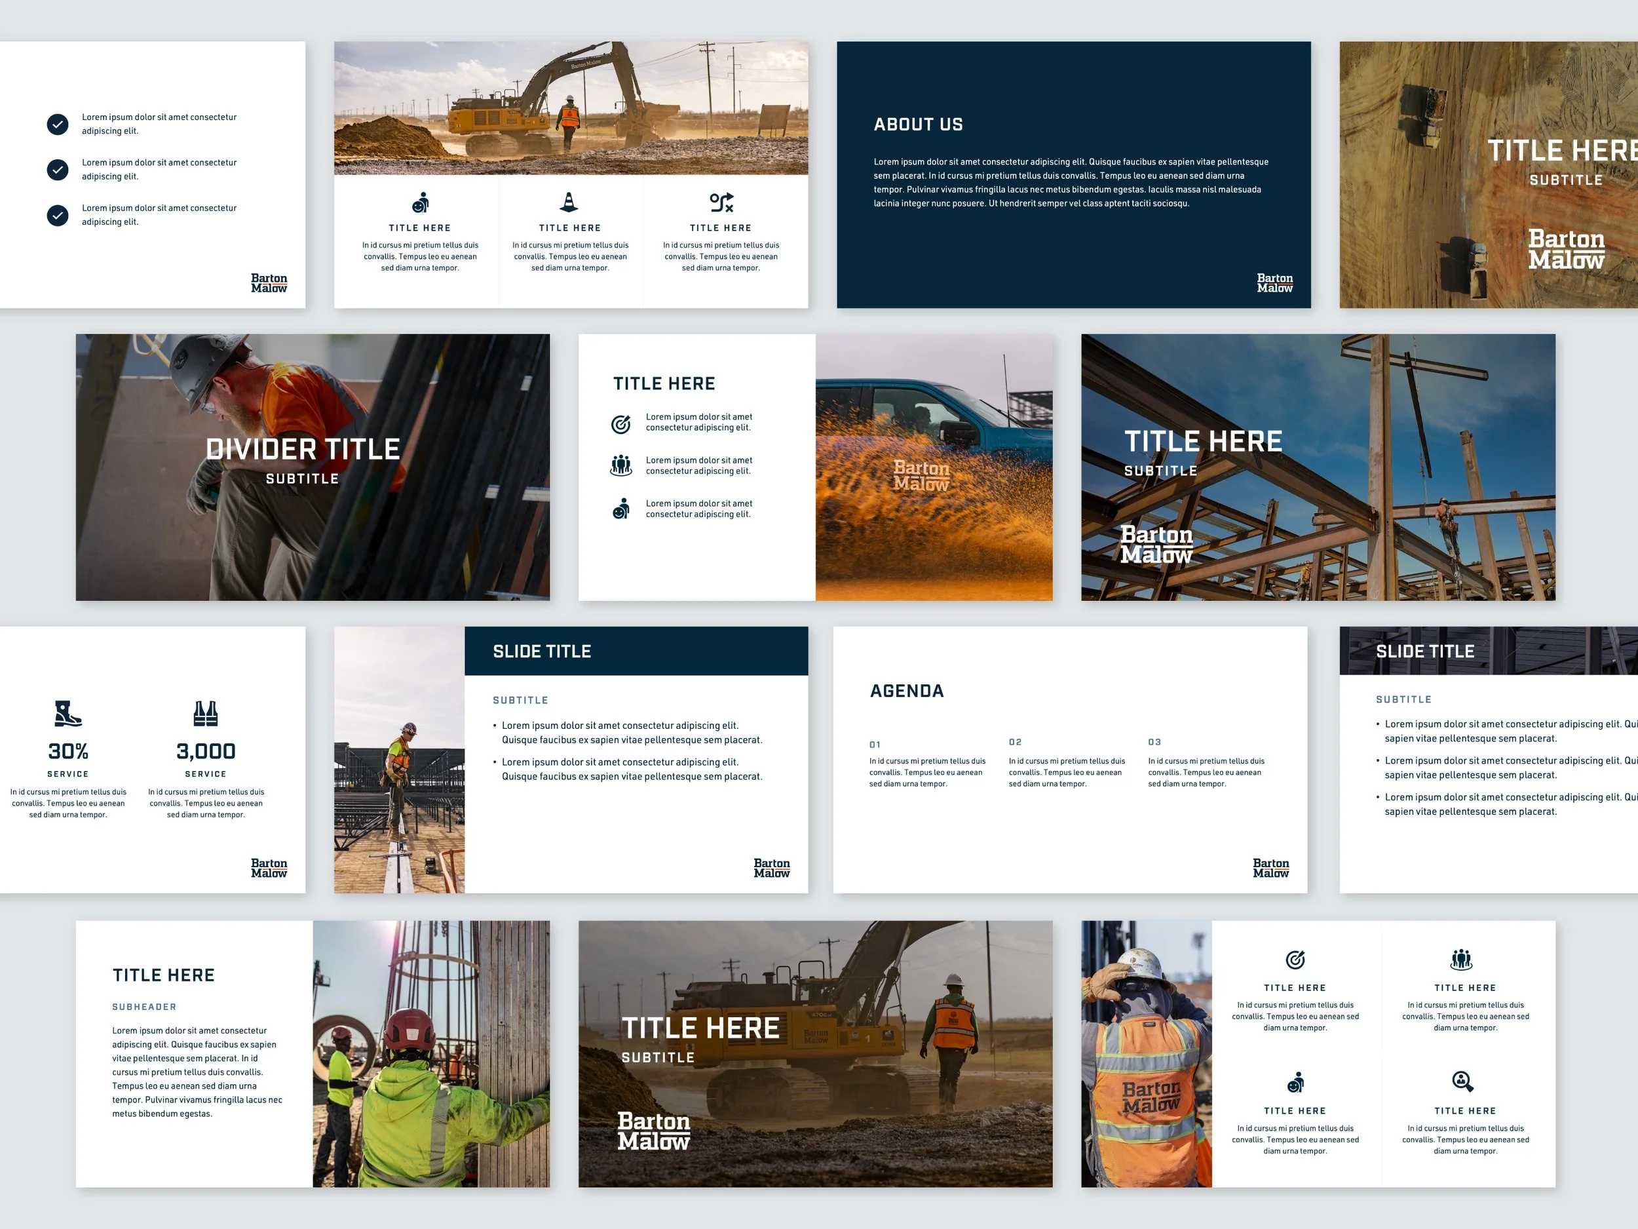Select SUBTITLE under the navy Slide Title bar
The width and height of the screenshot is (1638, 1229).
pyautogui.click(x=521, y=700)
